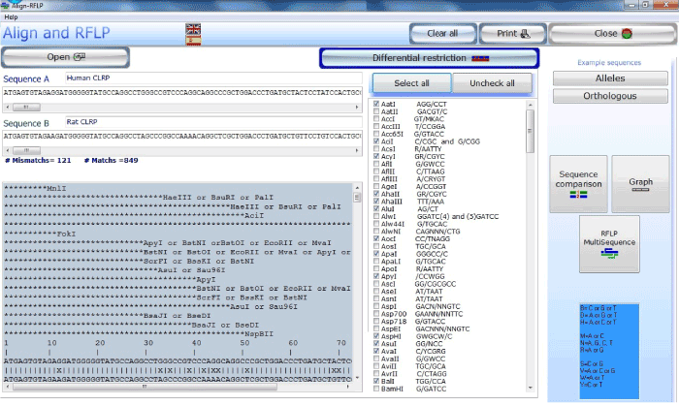Open Sequence comparison view
The width and height of the screenshot is (679, 406).
tap(578, 184)
